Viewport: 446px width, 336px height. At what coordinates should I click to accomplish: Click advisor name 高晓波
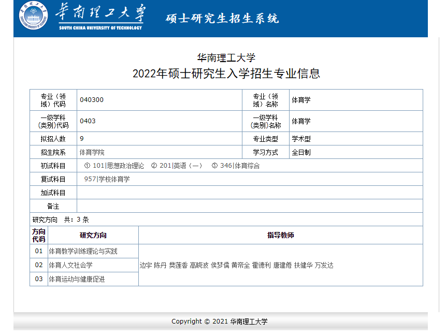pos(199,265)
